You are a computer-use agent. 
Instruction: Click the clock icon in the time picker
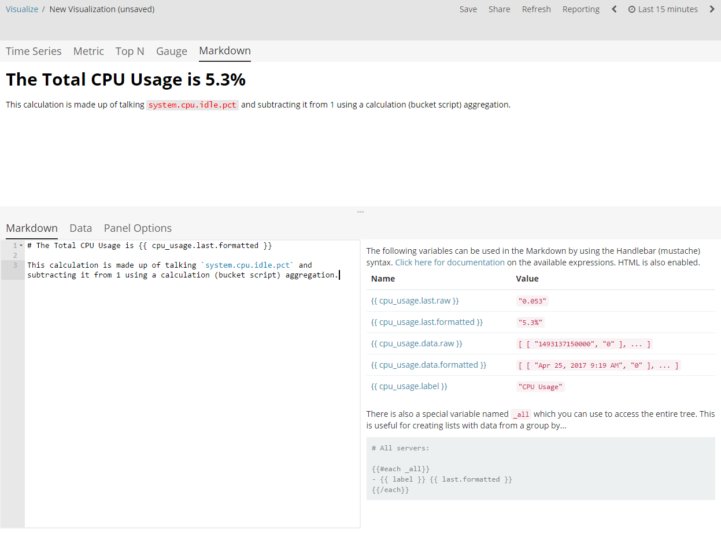(x=632, y=9)
